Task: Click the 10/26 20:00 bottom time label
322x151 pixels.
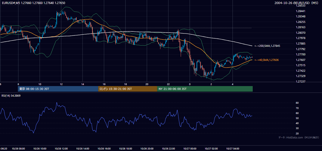Action: tap(147, 149)
